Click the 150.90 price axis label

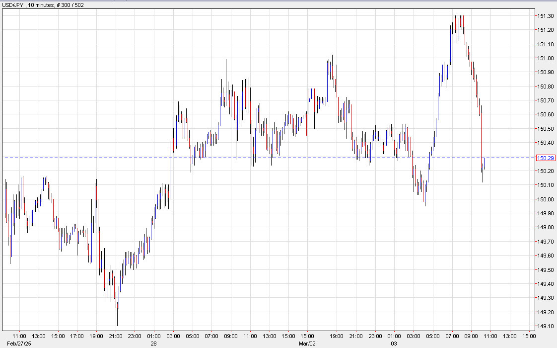[x=545, y=71]
